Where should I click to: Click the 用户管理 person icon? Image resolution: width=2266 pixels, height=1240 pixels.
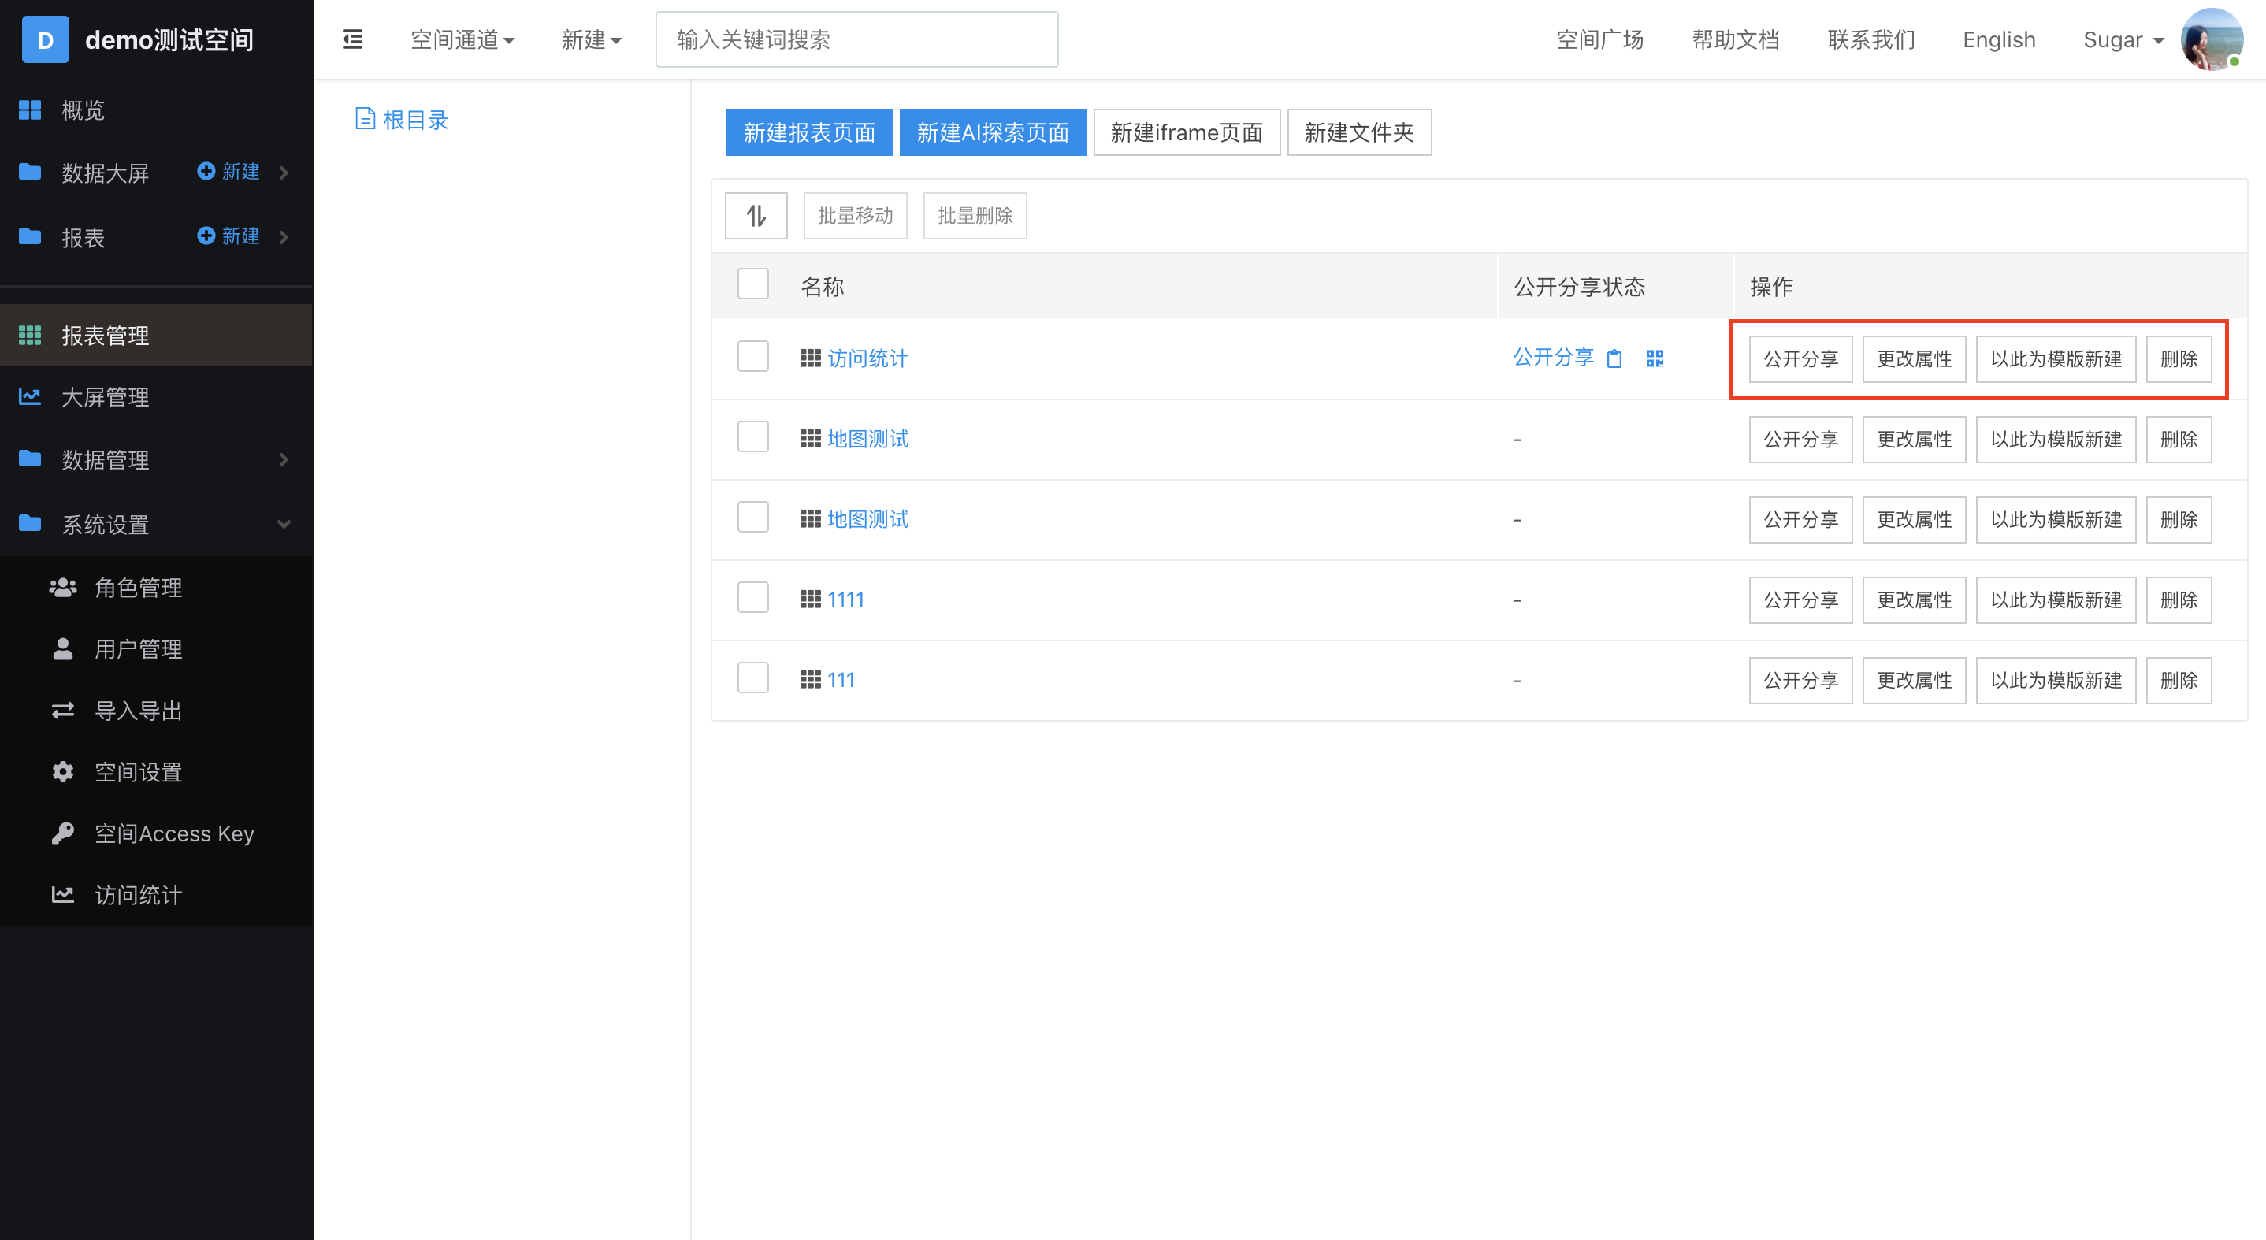[62, 649]
